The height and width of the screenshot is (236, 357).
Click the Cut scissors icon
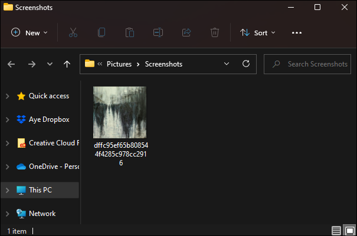pos(73,33)
